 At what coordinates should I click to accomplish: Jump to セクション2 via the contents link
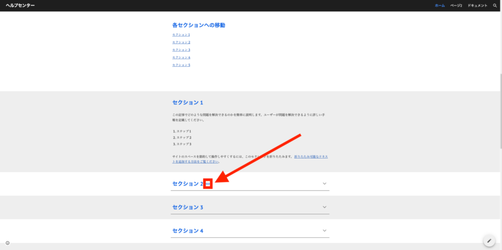pyautogui.click(x=181, y=42)
